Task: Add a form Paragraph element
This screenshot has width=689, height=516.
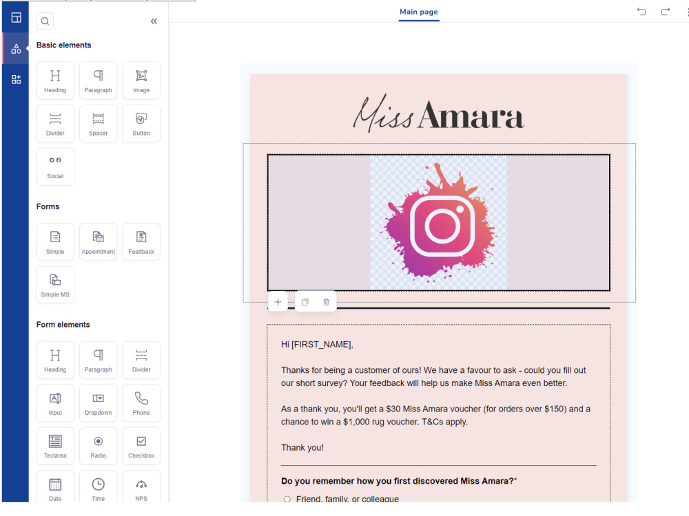Action: [x=98, y=361]
